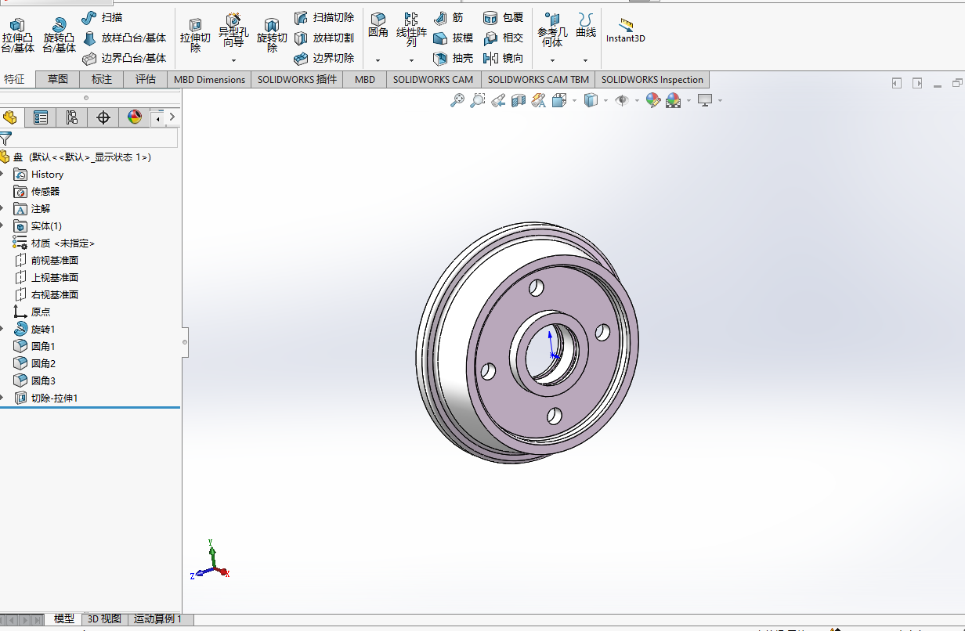Open the 曲线 curves tool
965x631 pixels.
pos(586,26)
